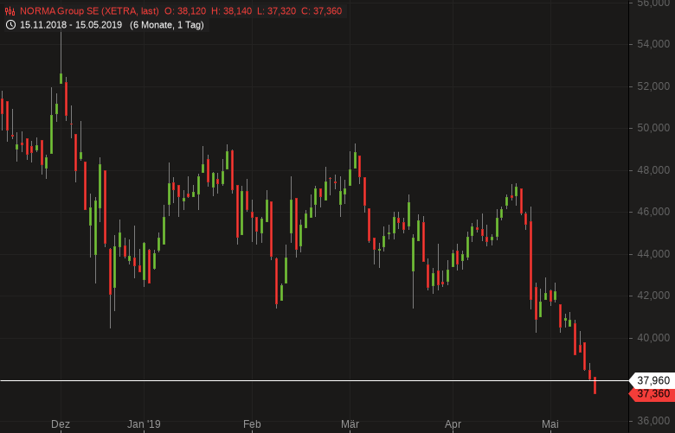This screenshot has width=675, height=433.
Task: Select the NORMA Group SE (XETRA, last) title
Action: (89, 11)
